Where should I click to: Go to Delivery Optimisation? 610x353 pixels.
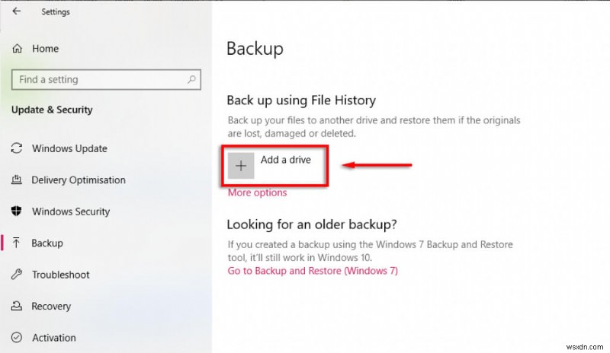[79, 180]
